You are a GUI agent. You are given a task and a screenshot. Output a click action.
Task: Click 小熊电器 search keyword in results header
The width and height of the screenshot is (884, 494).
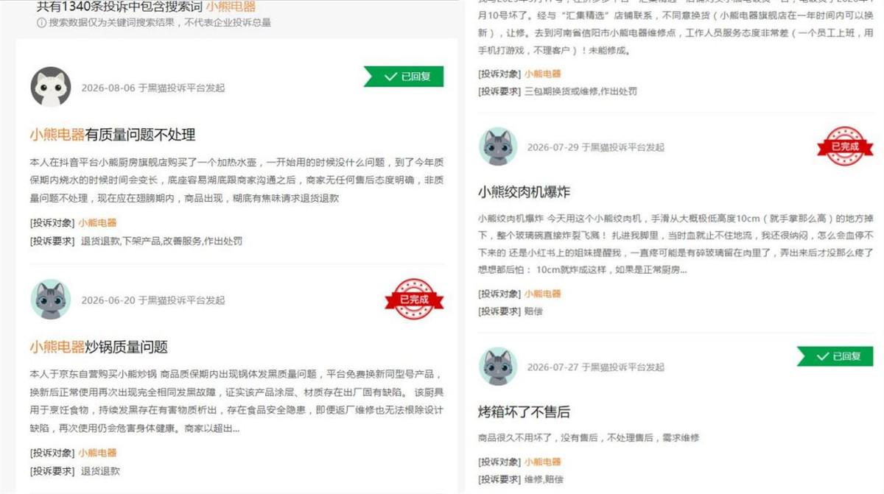point(231,7)
